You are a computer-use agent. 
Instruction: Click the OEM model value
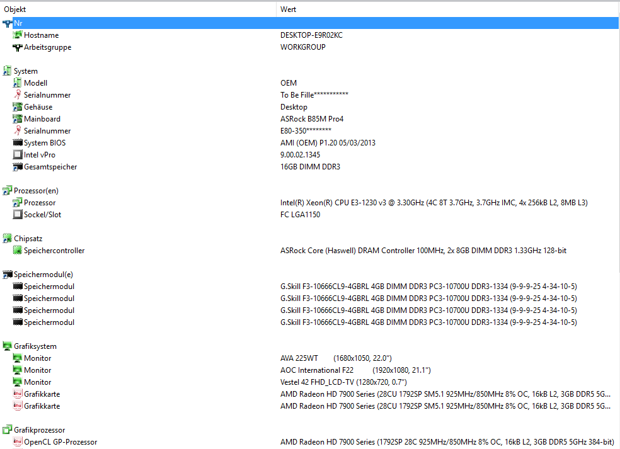289,83
